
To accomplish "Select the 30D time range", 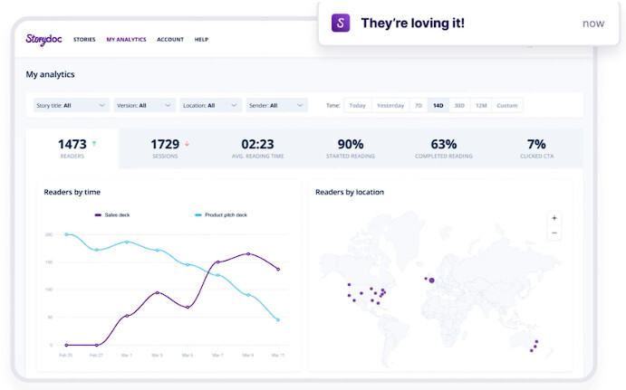I will (459, 106).
